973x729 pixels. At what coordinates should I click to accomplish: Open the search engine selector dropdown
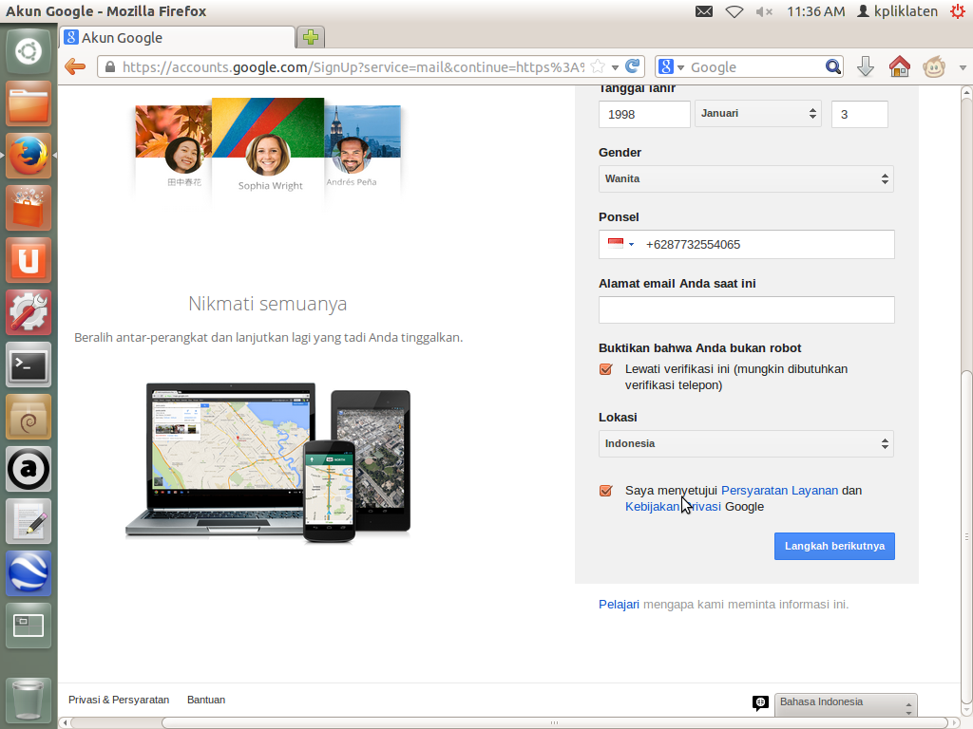point(671,67)
